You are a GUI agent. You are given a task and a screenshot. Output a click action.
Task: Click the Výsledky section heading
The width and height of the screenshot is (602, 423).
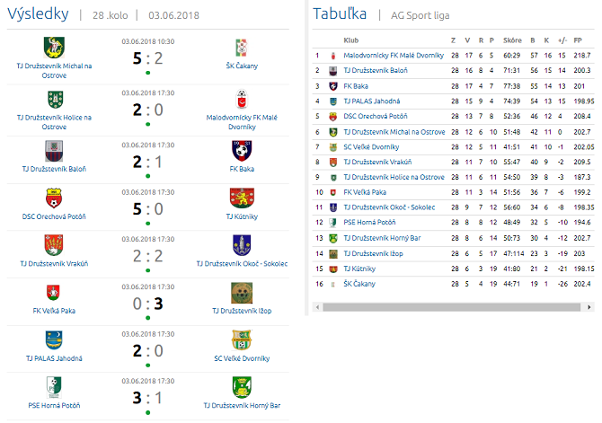pos(36,14)
